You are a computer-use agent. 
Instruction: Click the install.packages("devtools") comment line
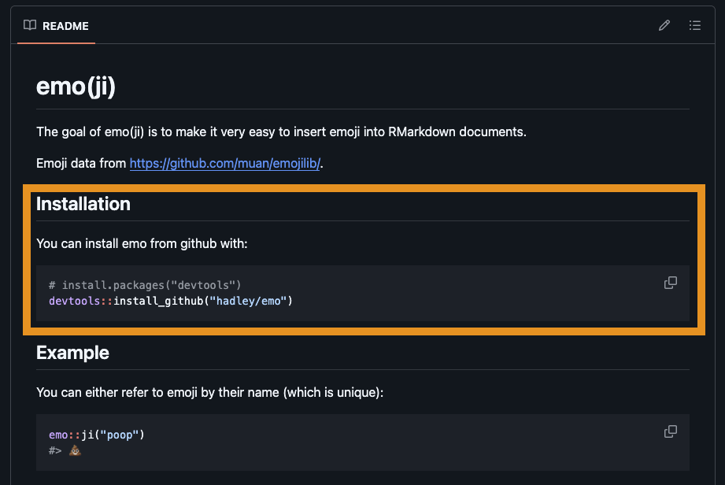(145, 284)
